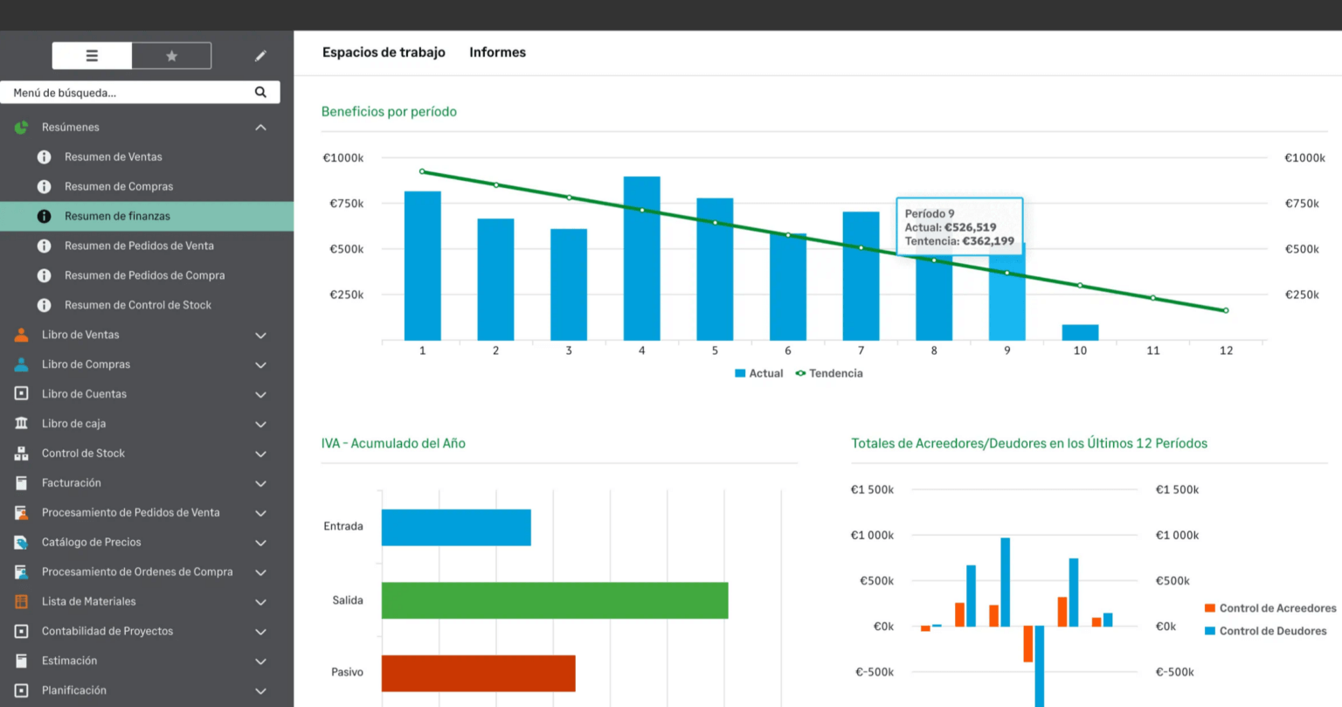Open the Informes tab

pos(497,52)
